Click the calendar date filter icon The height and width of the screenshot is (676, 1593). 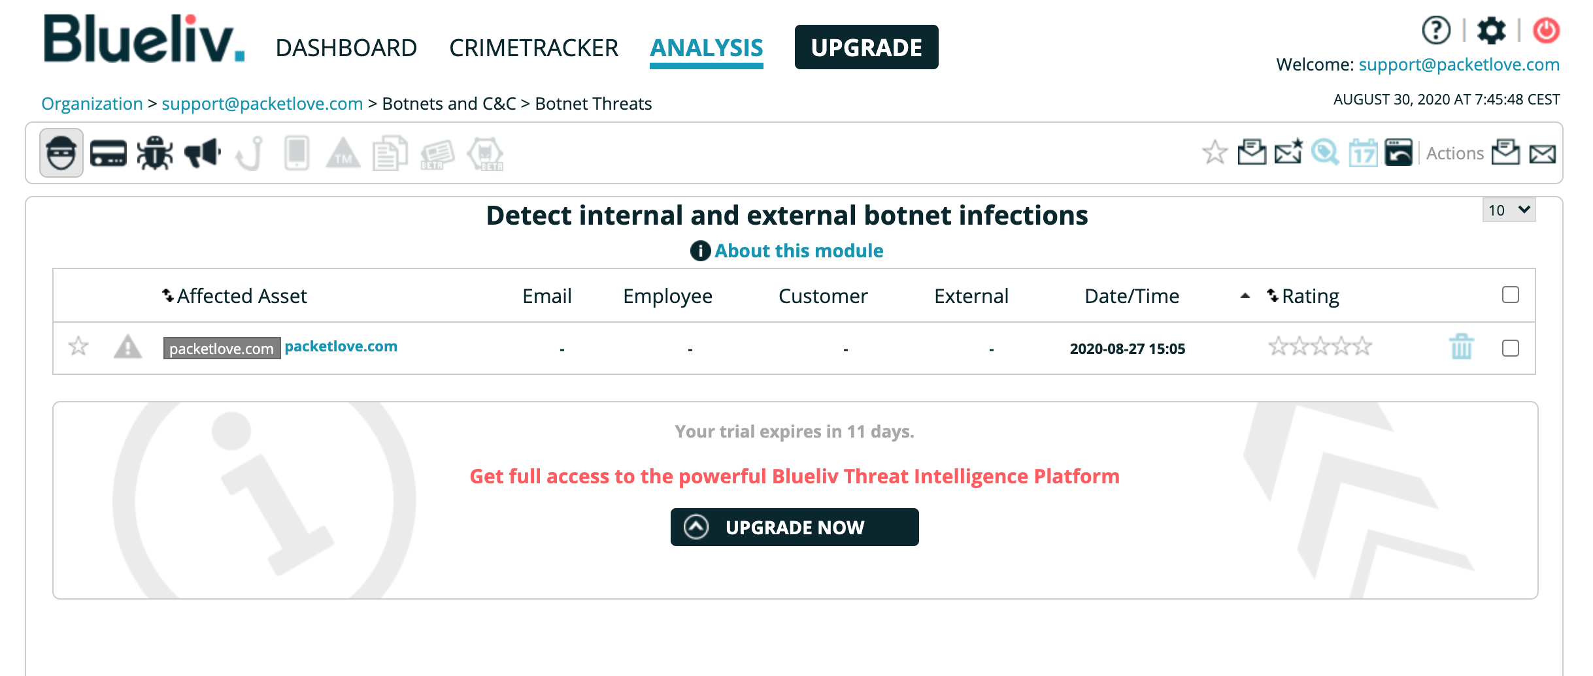click(1363, 154)
